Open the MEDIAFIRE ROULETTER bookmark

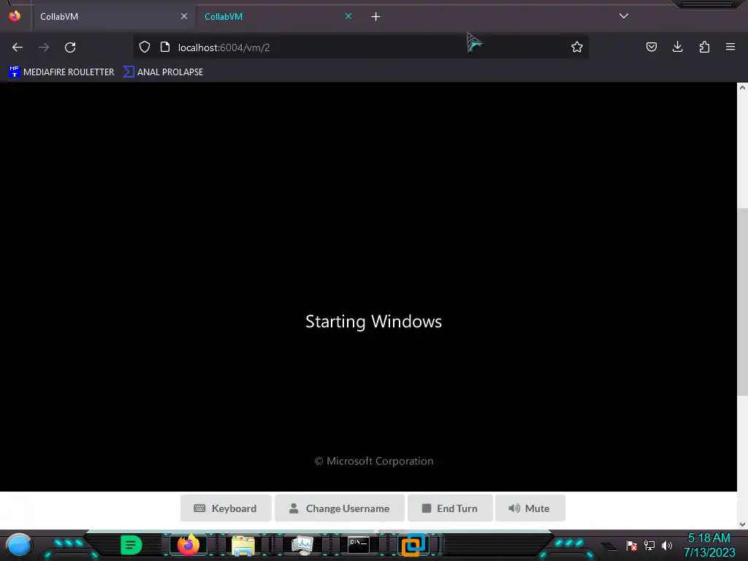61,72
